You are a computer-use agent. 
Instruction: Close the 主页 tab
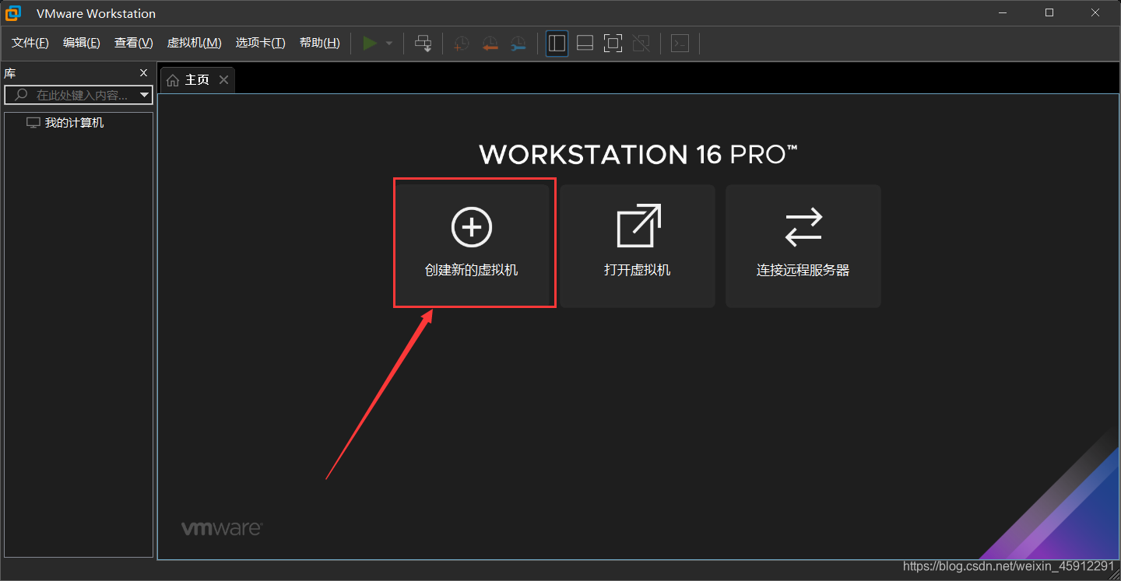224,80
